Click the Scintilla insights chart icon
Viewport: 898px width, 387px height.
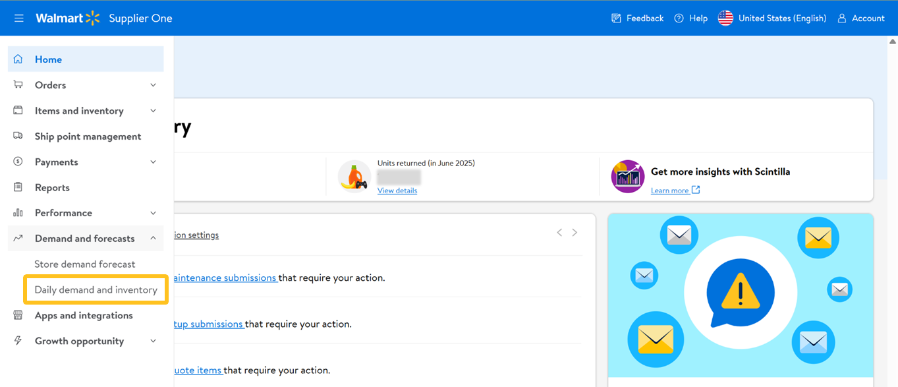627,176
